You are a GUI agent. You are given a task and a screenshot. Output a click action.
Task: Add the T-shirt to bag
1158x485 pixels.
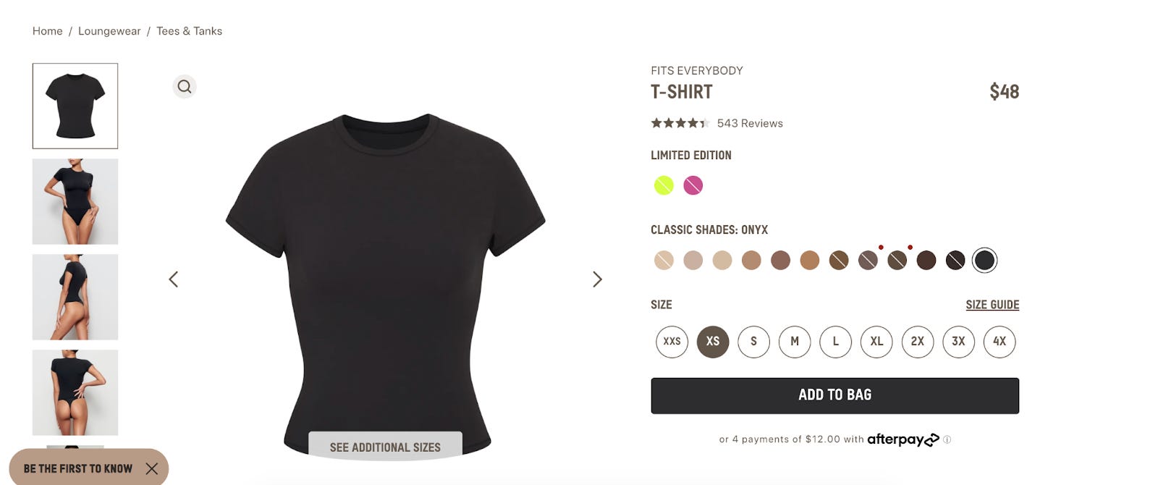[x=834, y=395]
